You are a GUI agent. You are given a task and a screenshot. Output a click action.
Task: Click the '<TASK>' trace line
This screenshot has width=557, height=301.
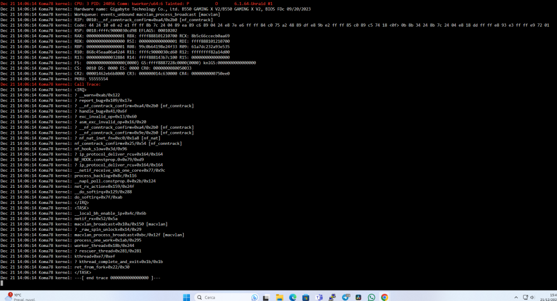coord(45,208)
